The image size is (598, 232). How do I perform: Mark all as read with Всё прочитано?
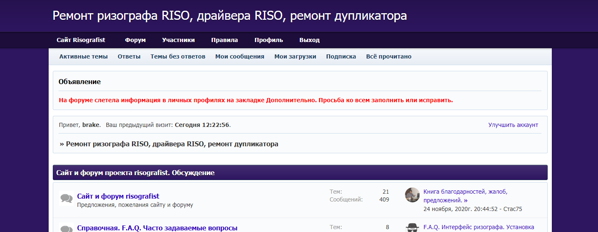point(388,56)
